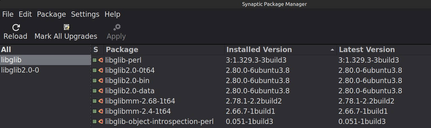Open the Package menu
Viewport: 431px width, 128px height.
pos(51,14)
